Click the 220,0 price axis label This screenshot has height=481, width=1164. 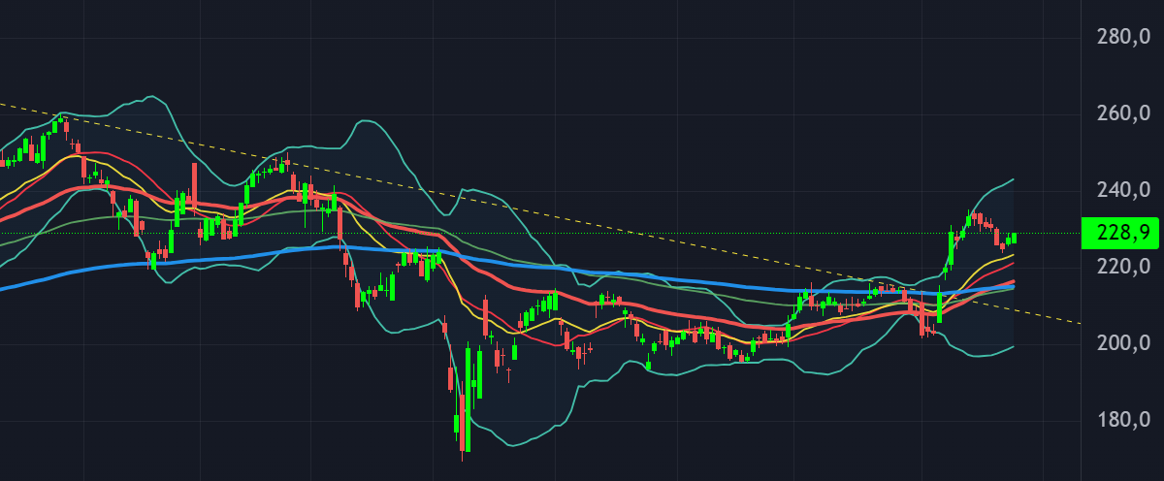click(1122, 266)
